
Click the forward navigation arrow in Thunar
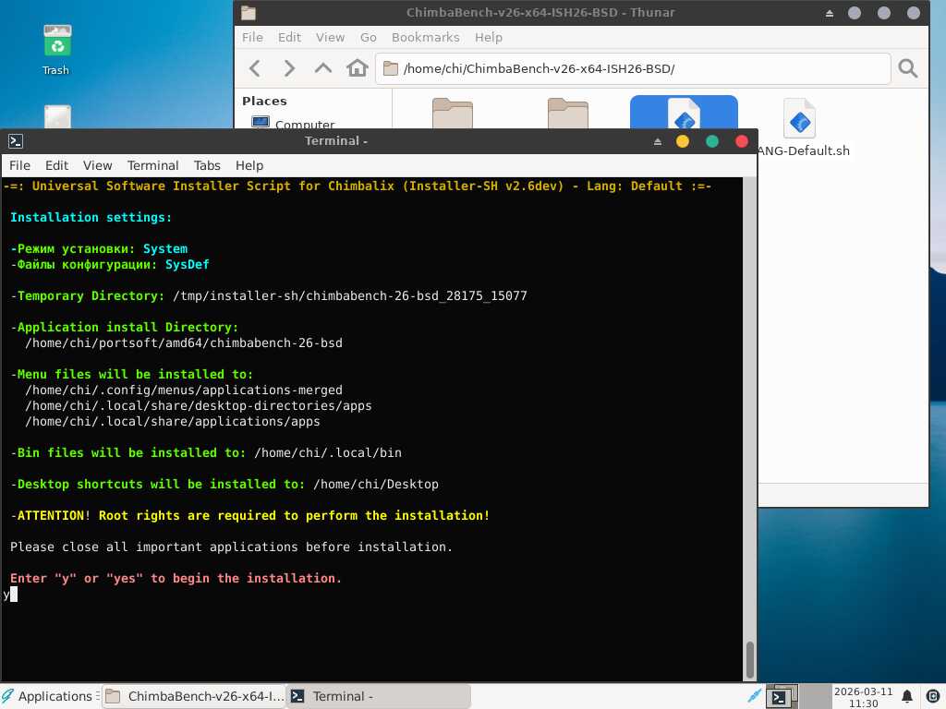289,68
